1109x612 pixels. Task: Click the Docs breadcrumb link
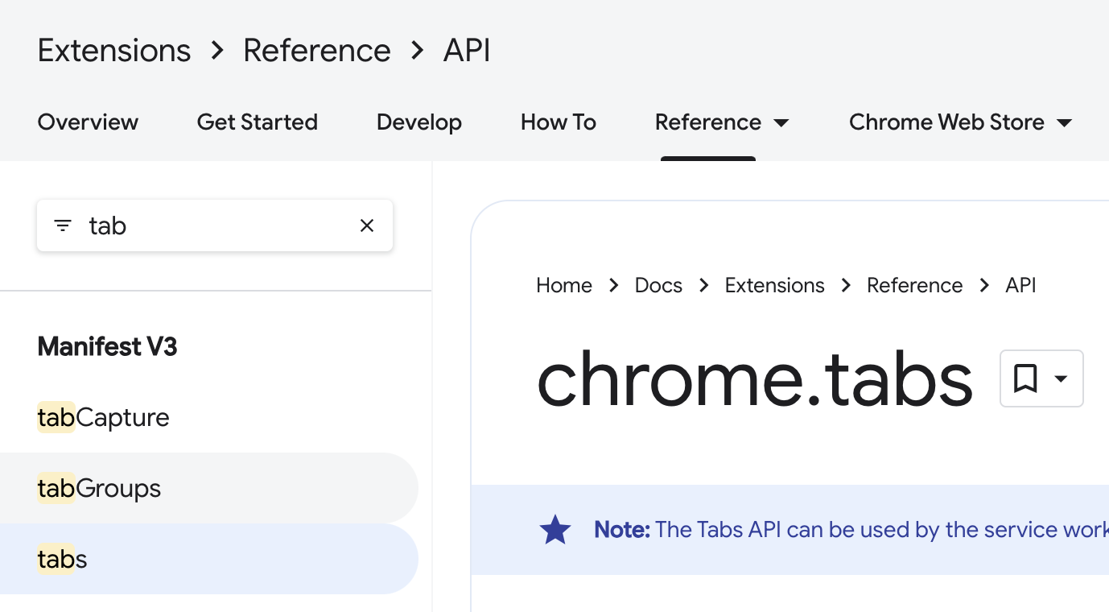658,285
